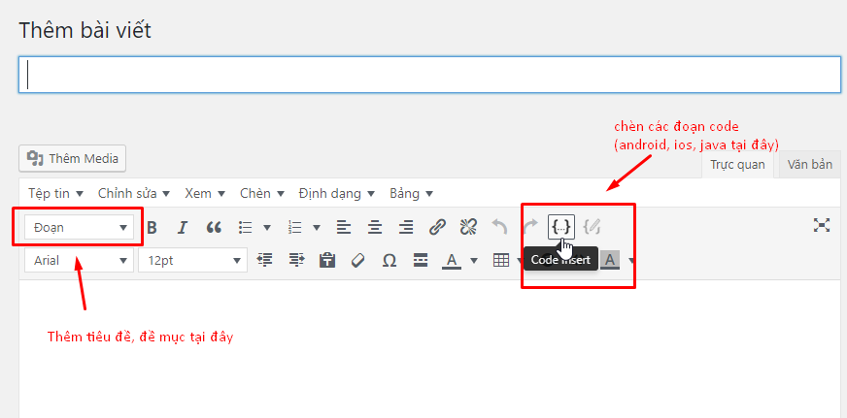Open the 12pt font size dropdown
Viewport: 847px width, 418px height.
tap(192, 260)
